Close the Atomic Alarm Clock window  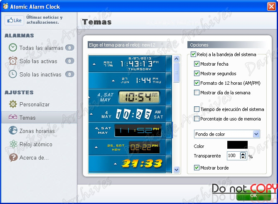[x=271, y=7]
